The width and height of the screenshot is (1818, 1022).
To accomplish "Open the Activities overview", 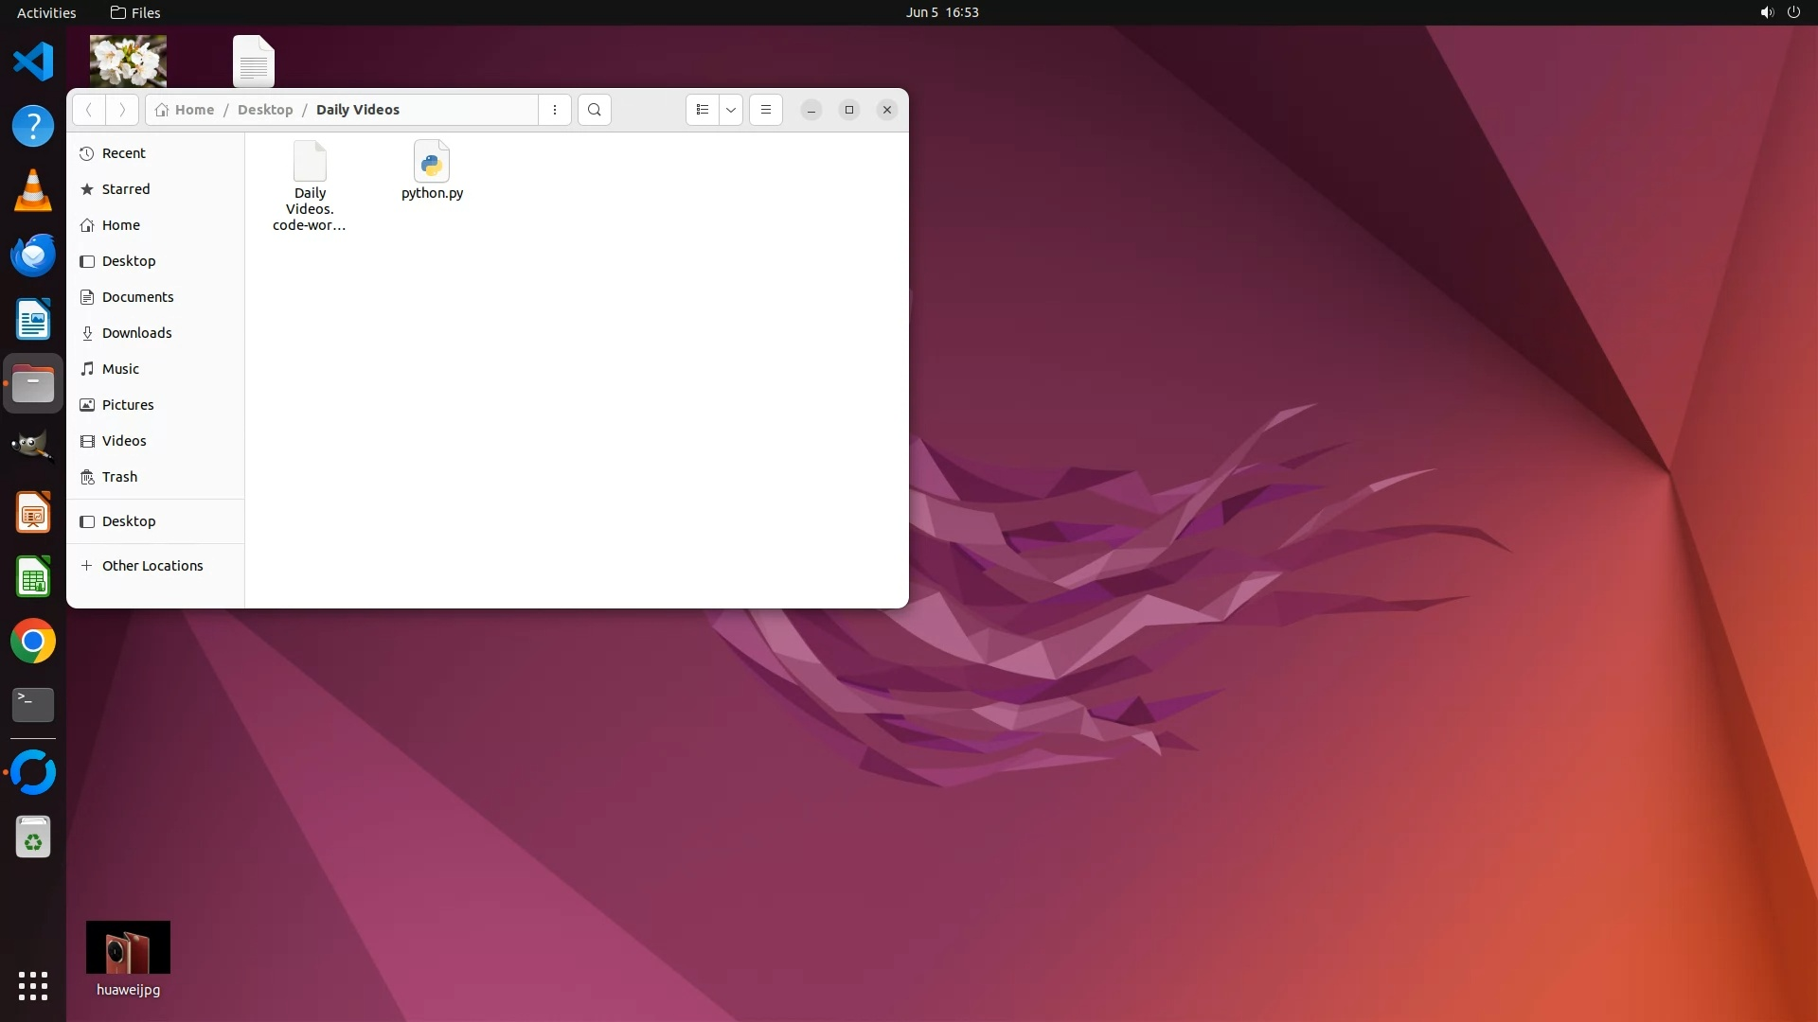I will [46, 12].
